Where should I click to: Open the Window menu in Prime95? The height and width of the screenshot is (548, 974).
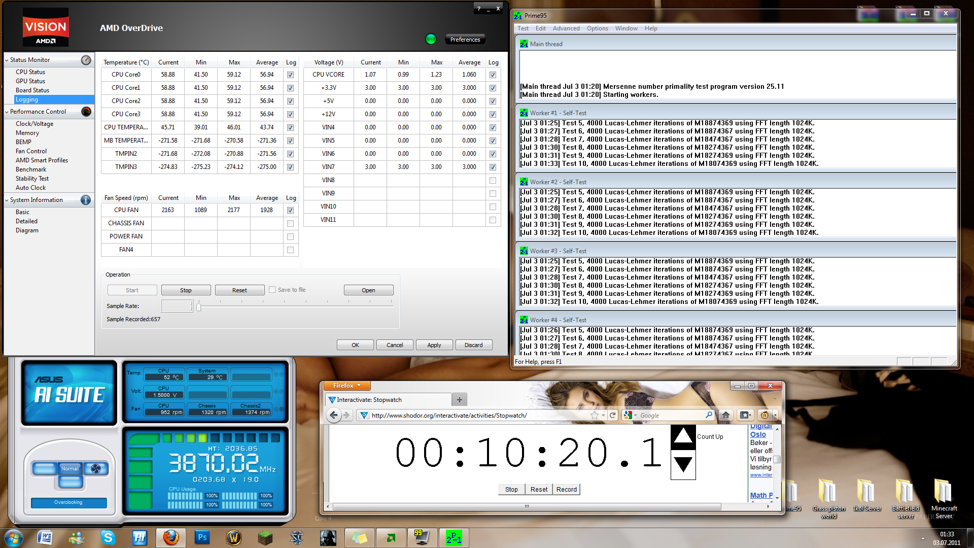click(627, 28)
